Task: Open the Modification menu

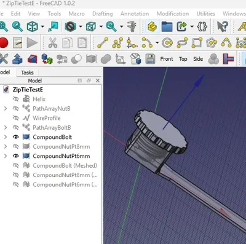Action: pyautogui.click(x=173, y=14)
